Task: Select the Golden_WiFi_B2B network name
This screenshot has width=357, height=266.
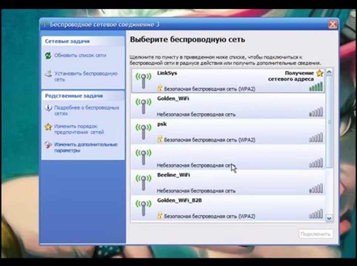Action: [179, 200]
